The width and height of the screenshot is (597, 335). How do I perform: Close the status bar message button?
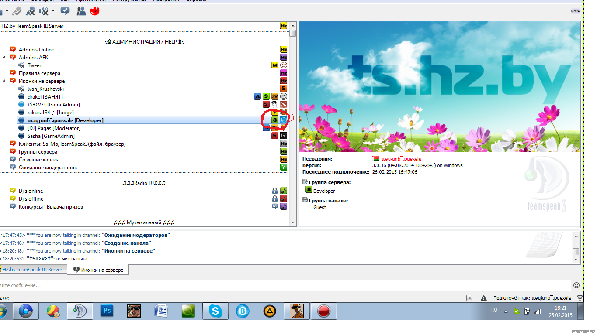469,298
